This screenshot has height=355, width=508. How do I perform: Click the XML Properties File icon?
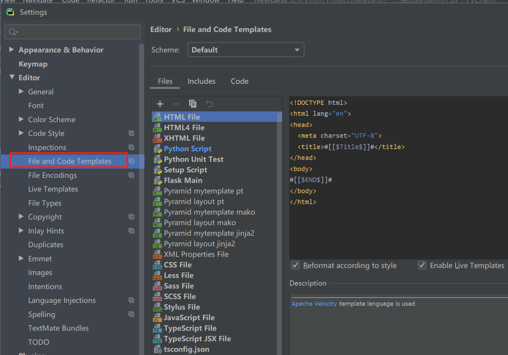[x=157, y=254]
